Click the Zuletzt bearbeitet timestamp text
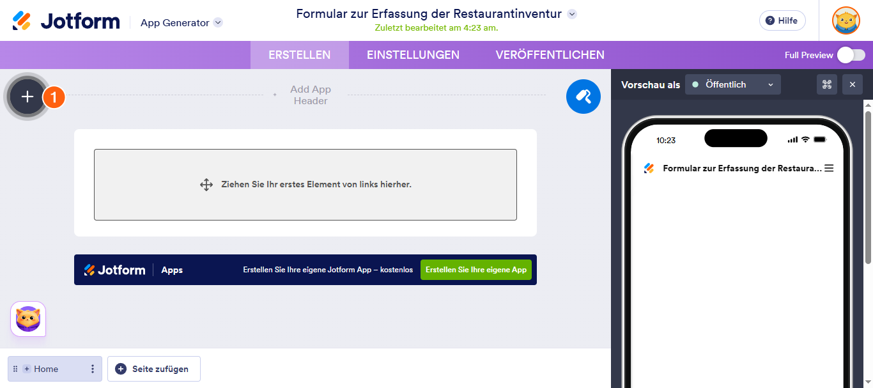Image resolution: width=873 pixels, height=388 pixels. click(436, 28)
